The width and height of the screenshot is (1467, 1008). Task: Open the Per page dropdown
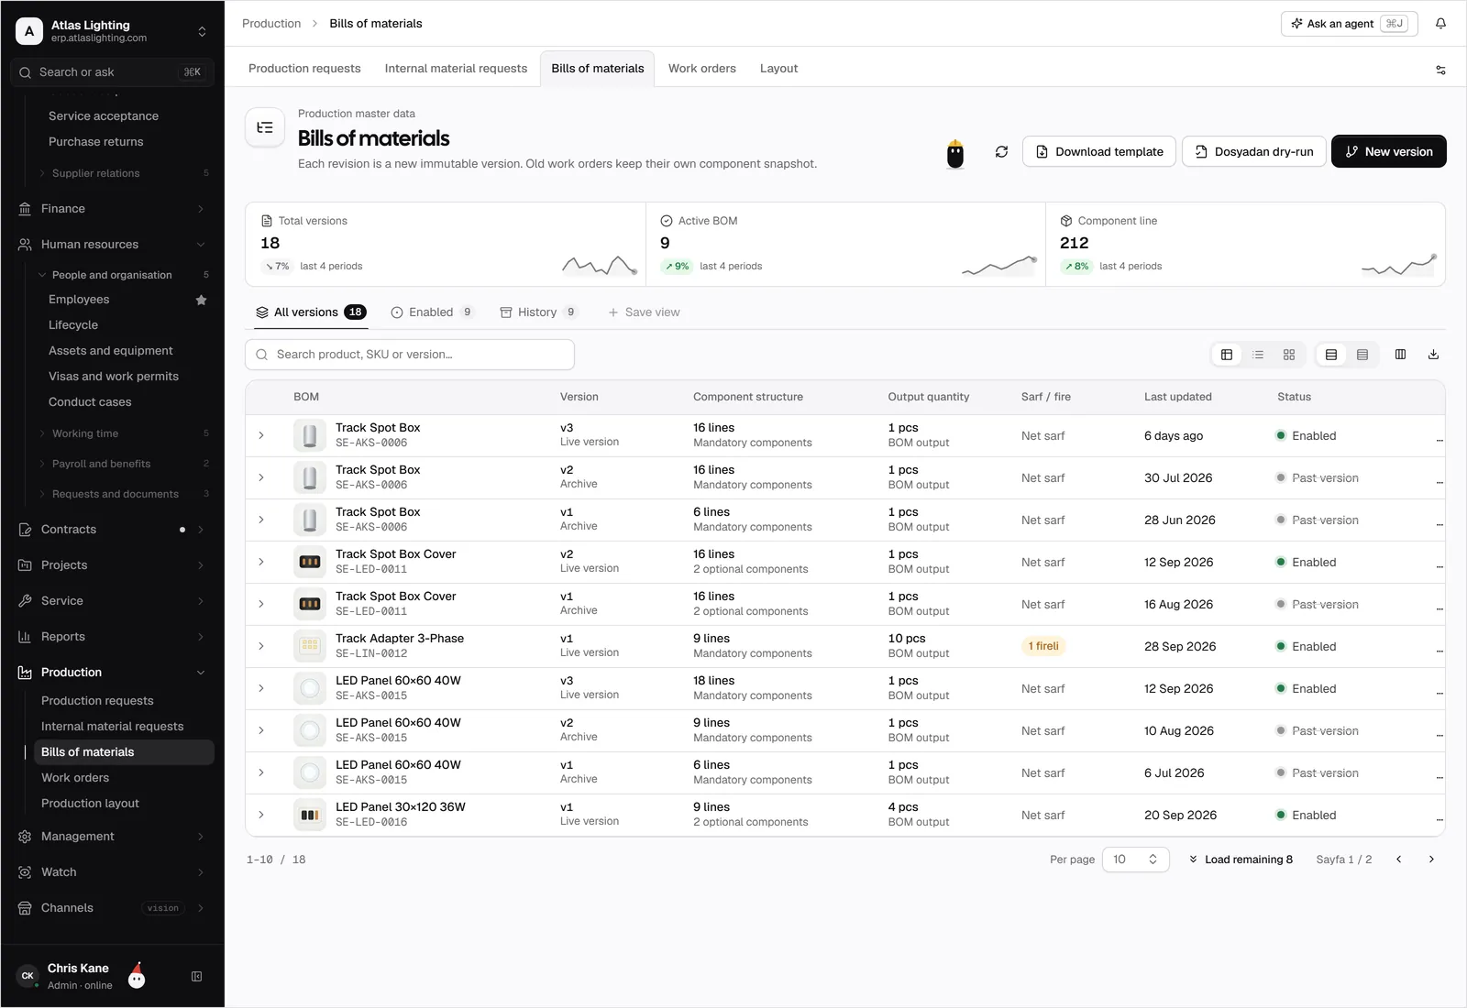(1135, 860)
